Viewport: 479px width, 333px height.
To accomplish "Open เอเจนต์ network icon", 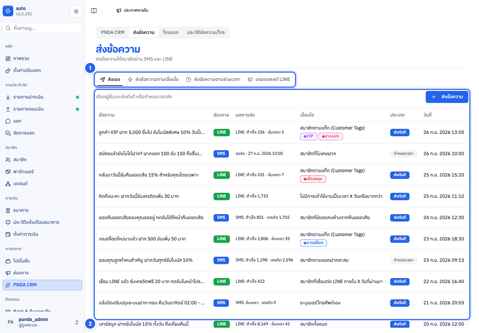I will [8, 184].
